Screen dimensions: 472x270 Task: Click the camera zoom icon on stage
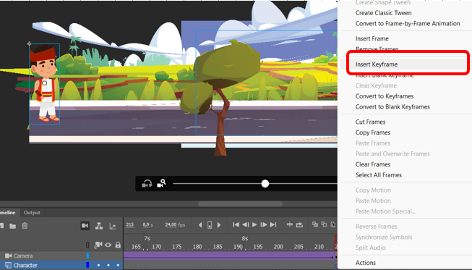coord(162,183)
